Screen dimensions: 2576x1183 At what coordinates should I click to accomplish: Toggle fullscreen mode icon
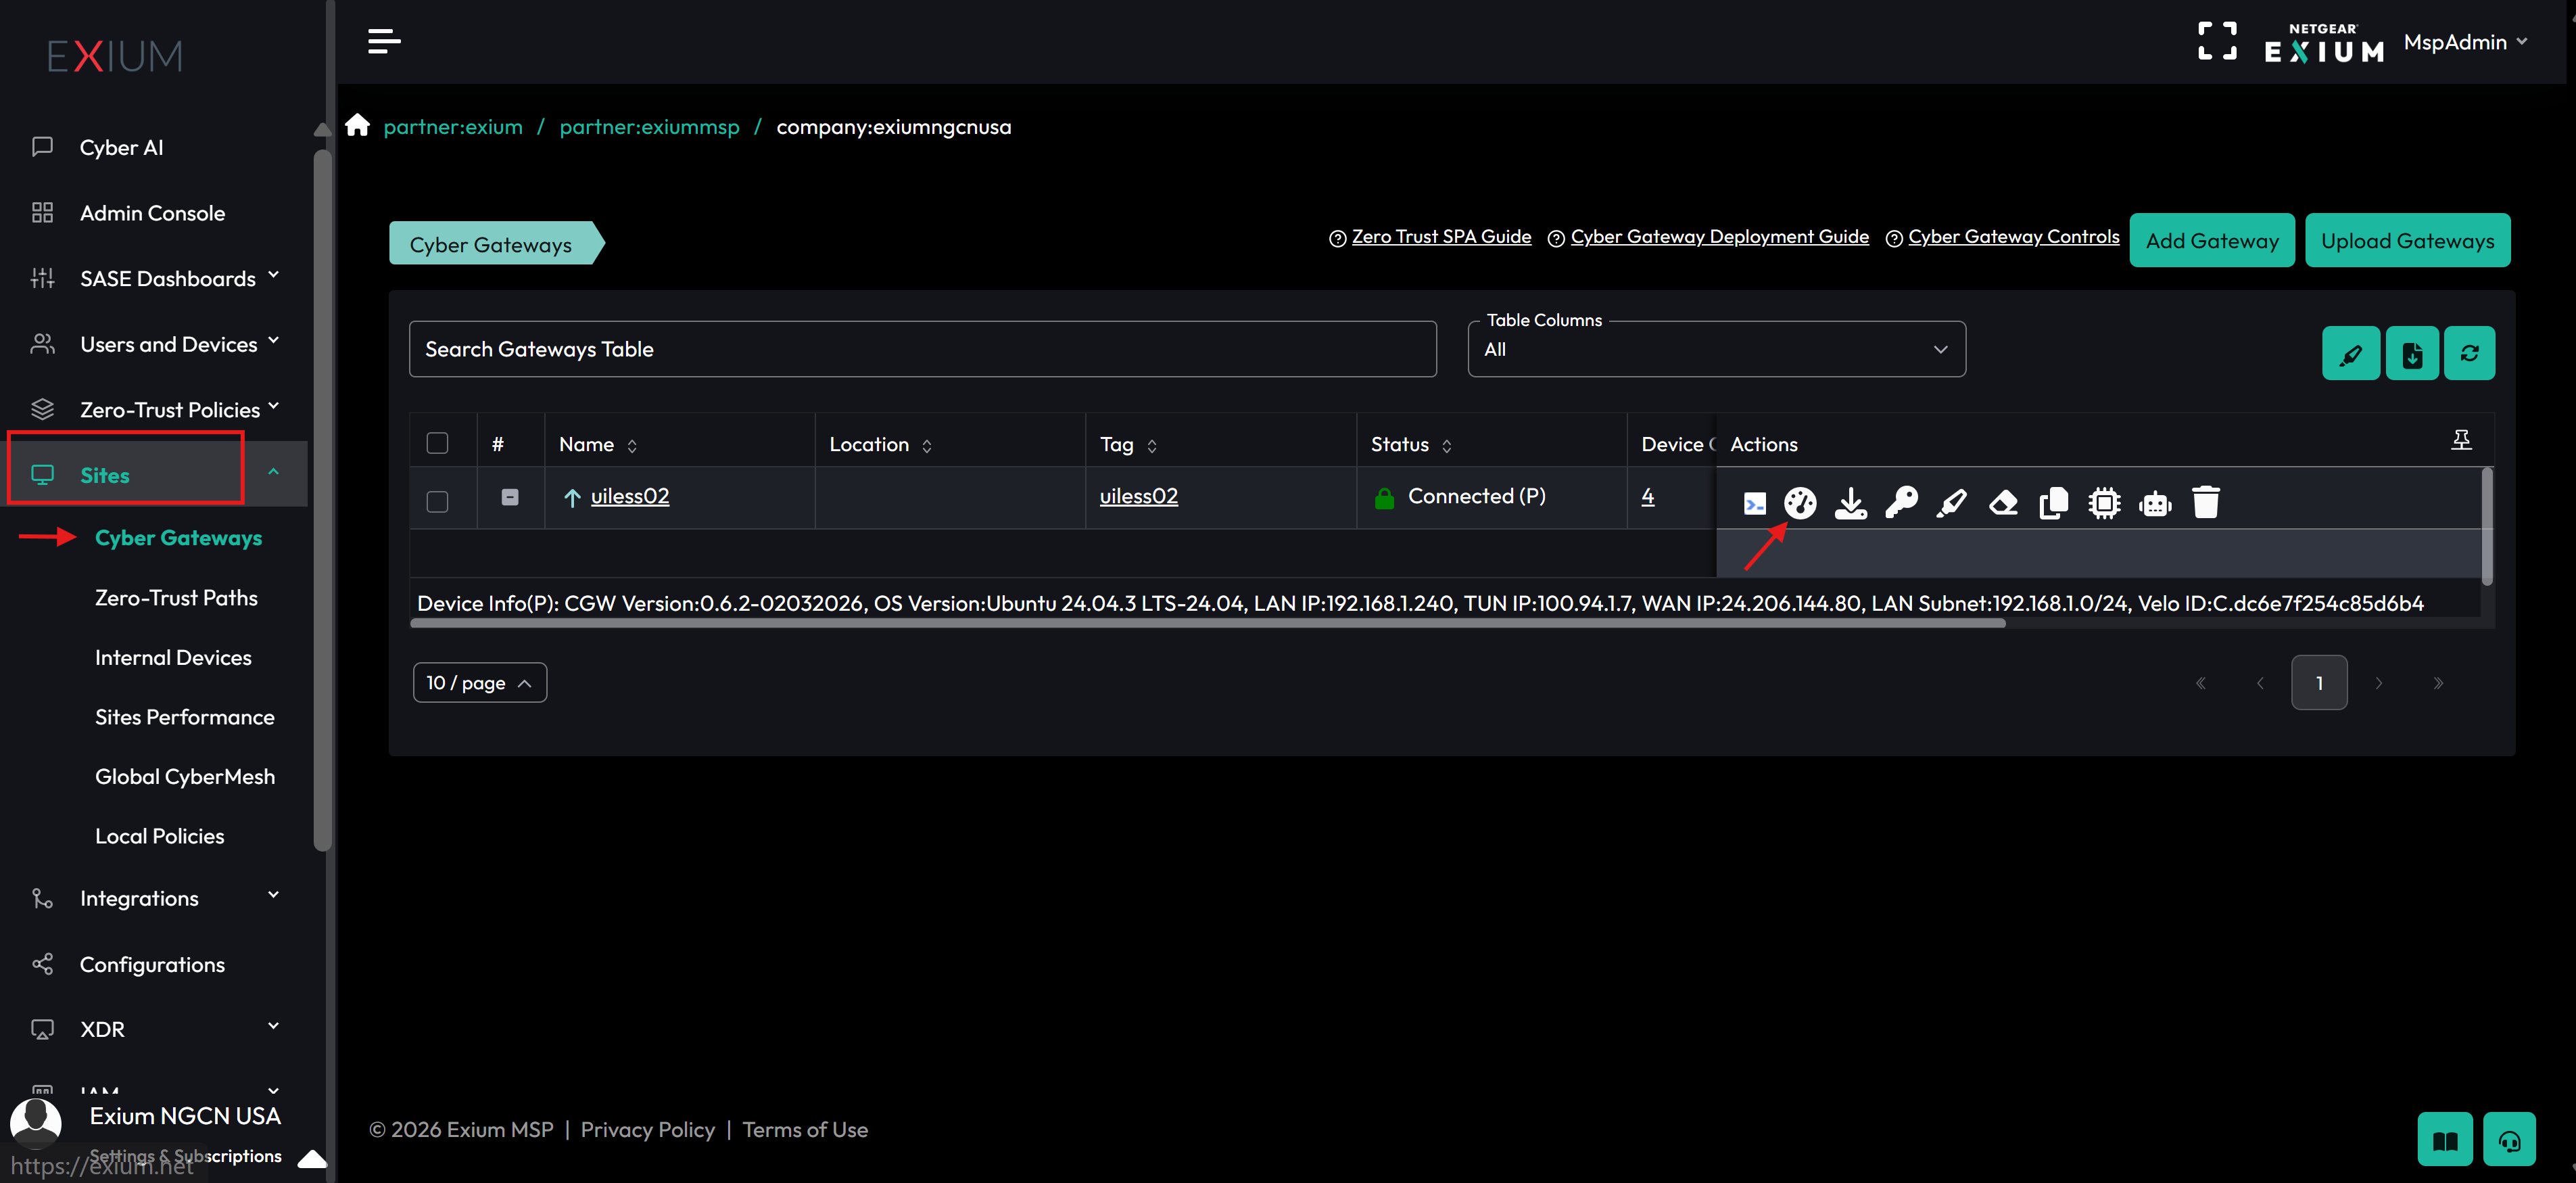pos(2217,42)
